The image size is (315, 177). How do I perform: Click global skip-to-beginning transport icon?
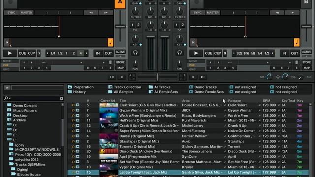pos(112,77)
